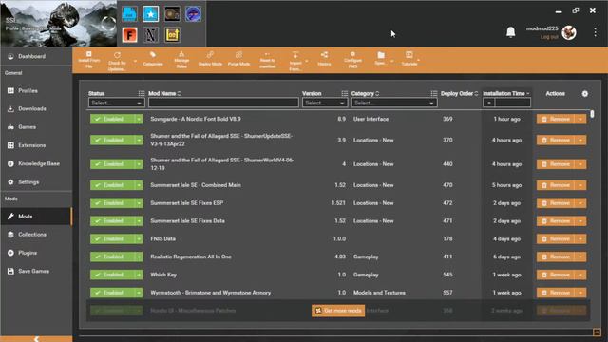Click the Installation Time filter field
This screenshot has height=342, width=608.
tap(512, 103)
